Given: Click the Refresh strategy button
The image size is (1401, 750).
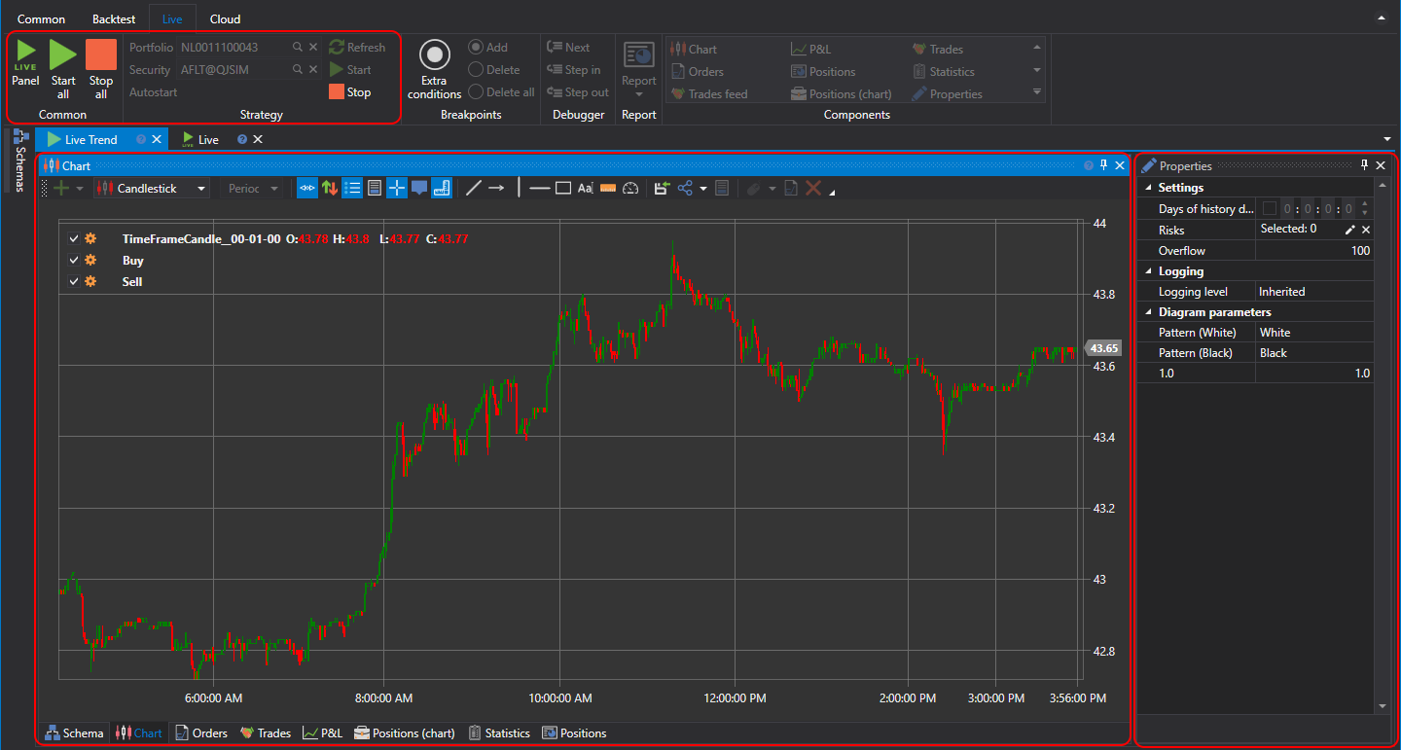Looking at the screenshot, I should point(357,47).
